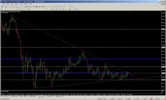The image size is (166, 100).
Task: Select the Text 'A' drawing tool
Action: click(14, 9)
